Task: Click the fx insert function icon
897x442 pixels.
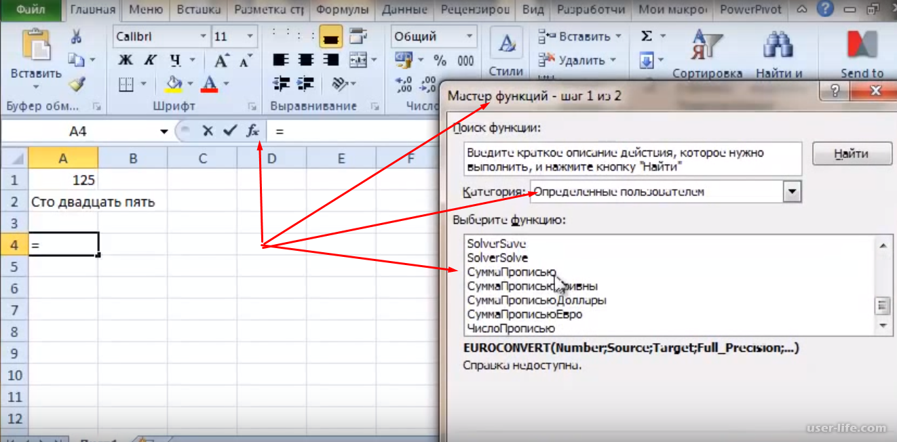Action: 252,131
